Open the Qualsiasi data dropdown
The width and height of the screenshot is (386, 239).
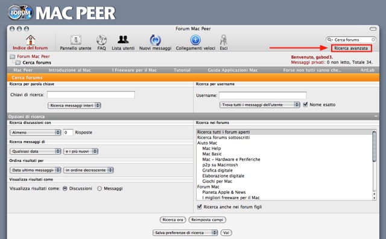coord(35,151)
